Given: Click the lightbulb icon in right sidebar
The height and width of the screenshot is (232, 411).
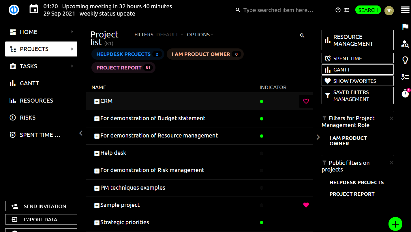Looking at the screenshot, I should pyautogui.click(x=405, y=60).
